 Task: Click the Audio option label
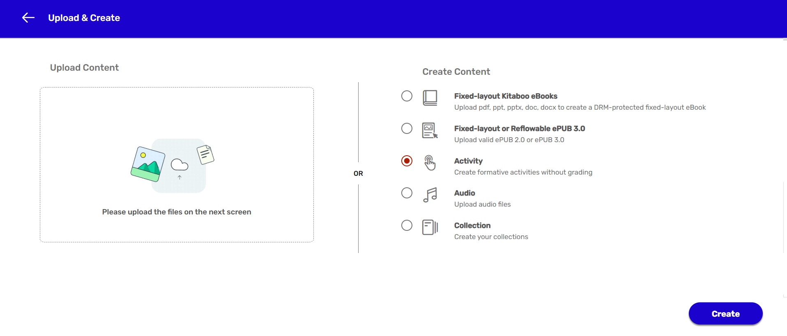tap(465, 193)
